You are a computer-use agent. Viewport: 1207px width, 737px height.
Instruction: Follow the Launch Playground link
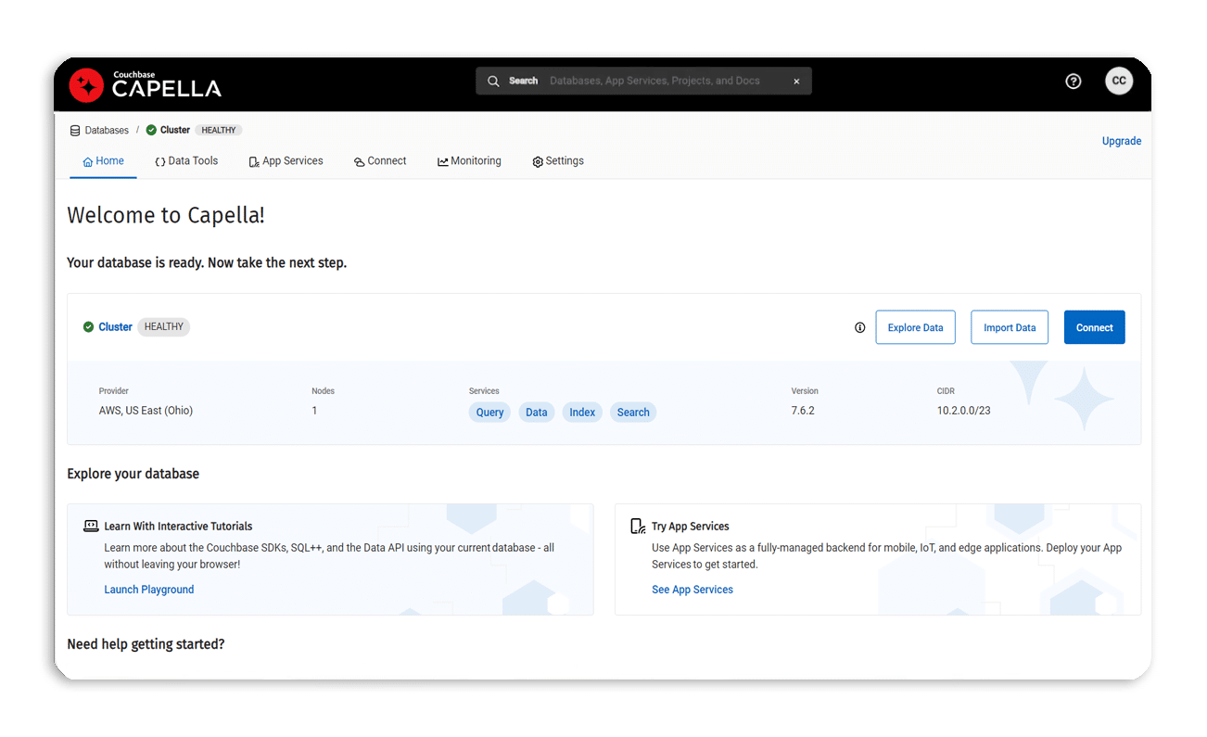click(149, 590)
